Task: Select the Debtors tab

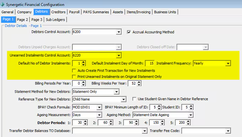Action: [41, 11]
